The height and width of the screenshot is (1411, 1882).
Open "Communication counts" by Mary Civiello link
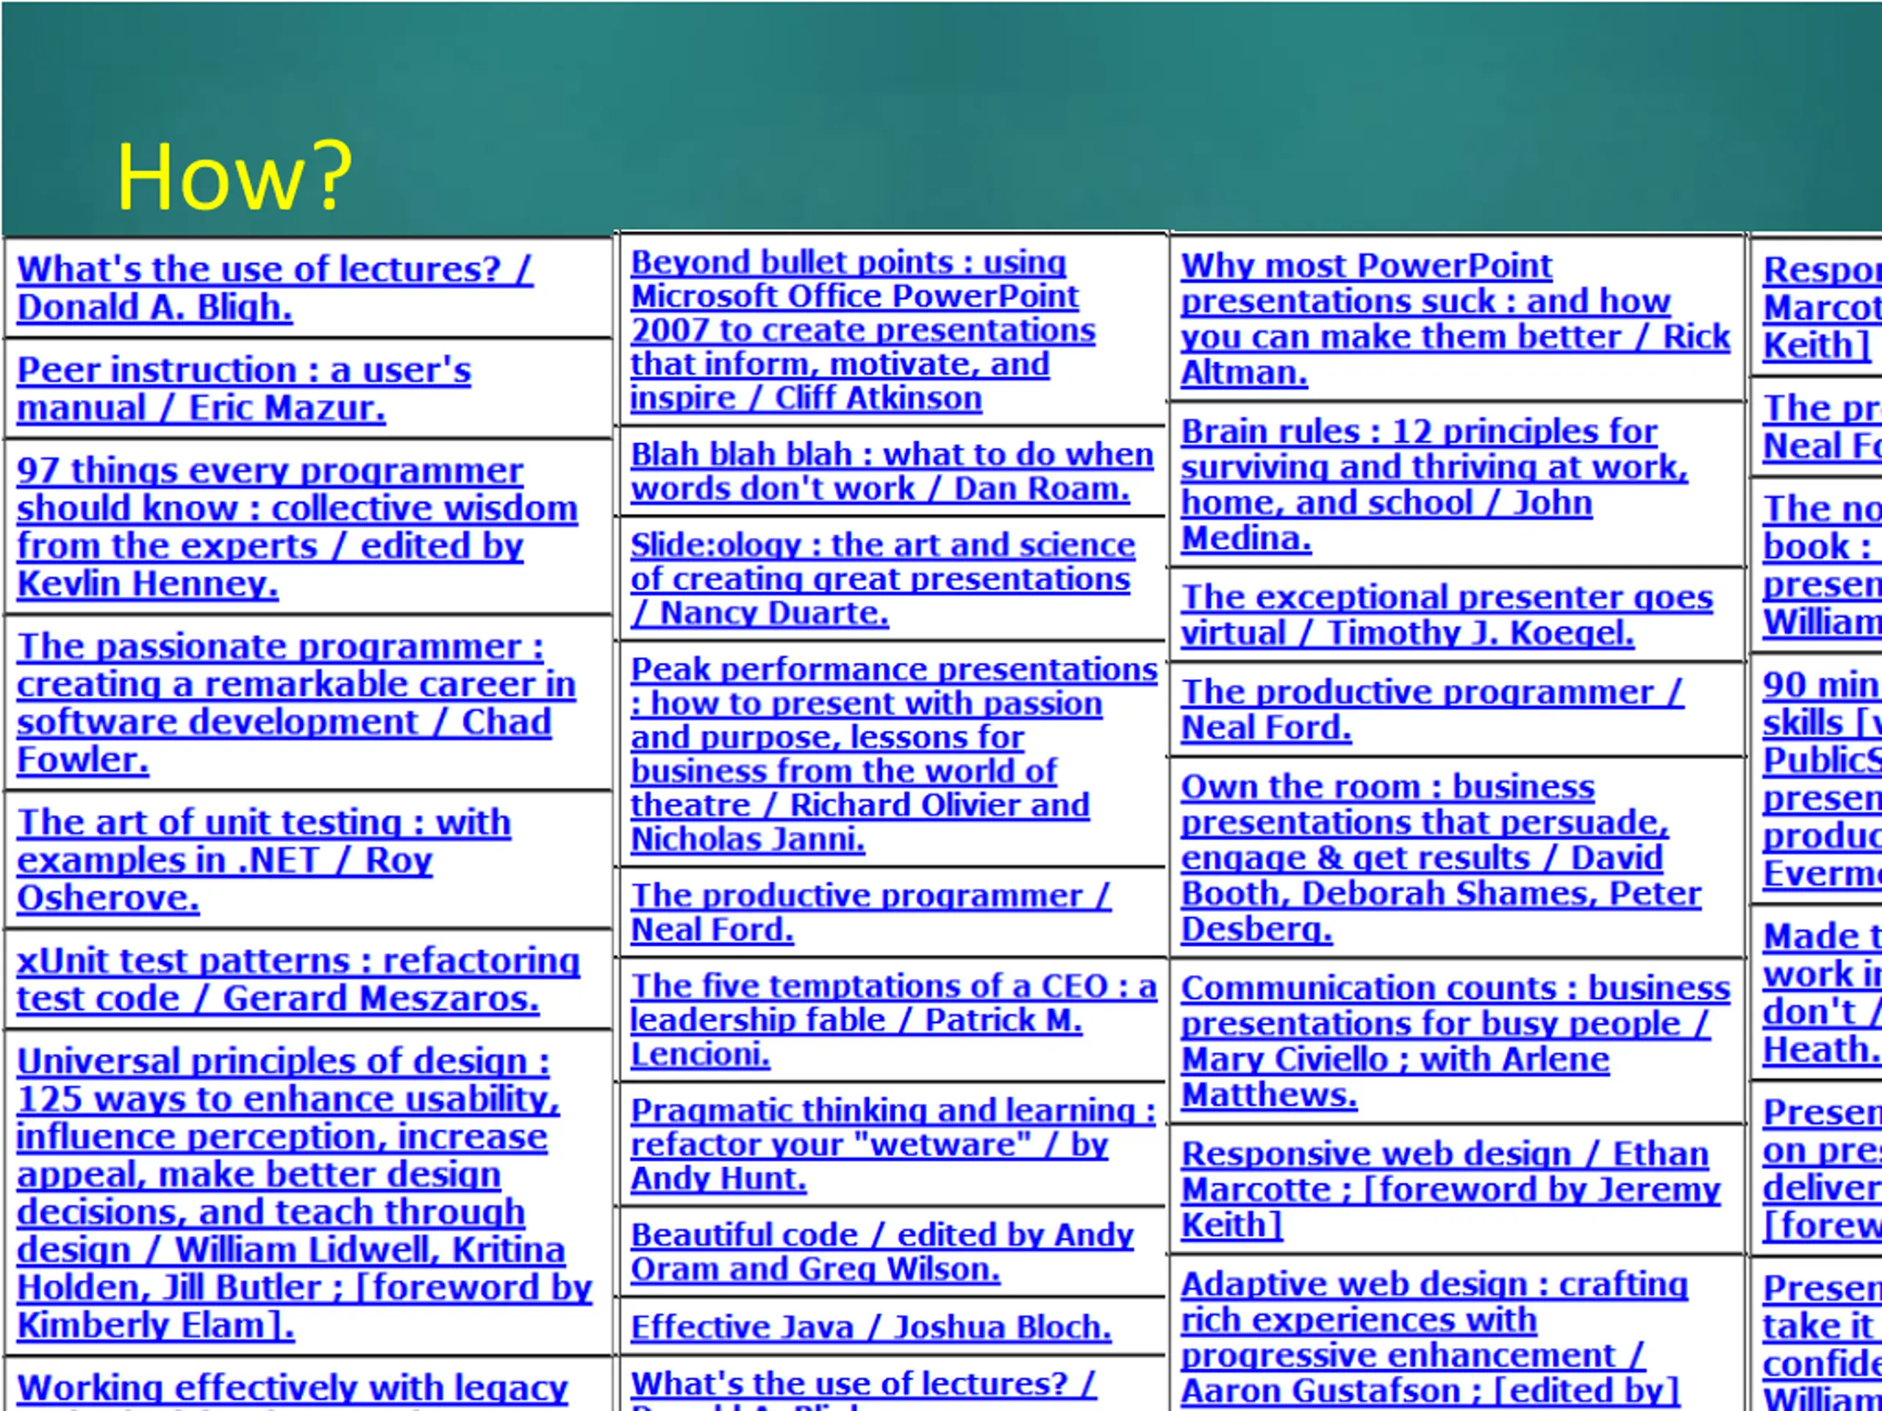pyautogui.click(x=1456, y=1041)
